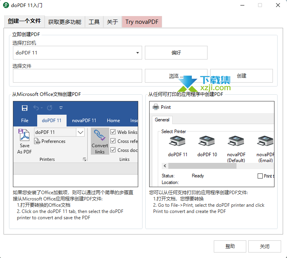Click the scroll-left arrow in printer list

[165, 166]
